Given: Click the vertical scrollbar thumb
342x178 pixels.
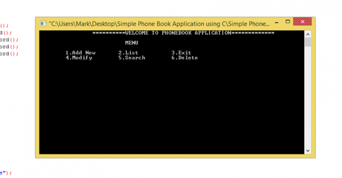Looking at the screenshot, I should 308,42.
